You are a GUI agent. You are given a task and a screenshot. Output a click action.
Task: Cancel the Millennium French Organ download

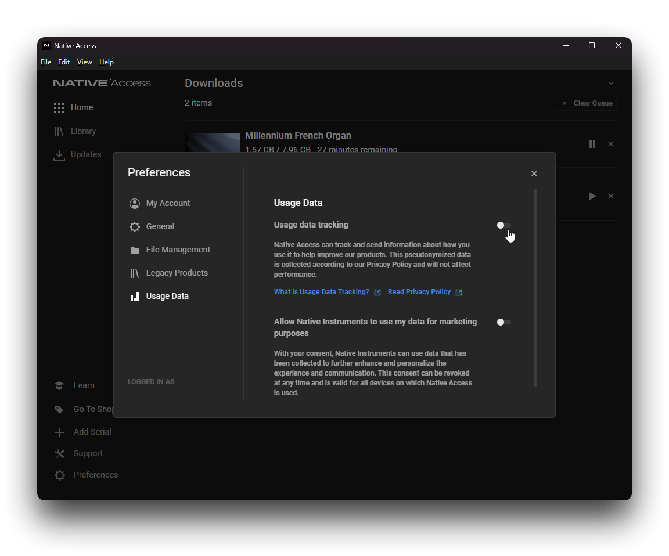611,144
